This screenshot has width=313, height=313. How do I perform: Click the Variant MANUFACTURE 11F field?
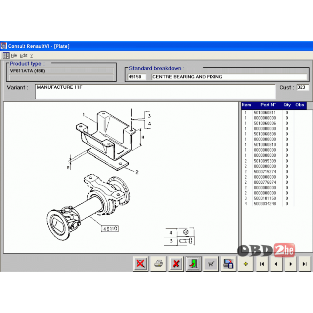pos(155,91)
